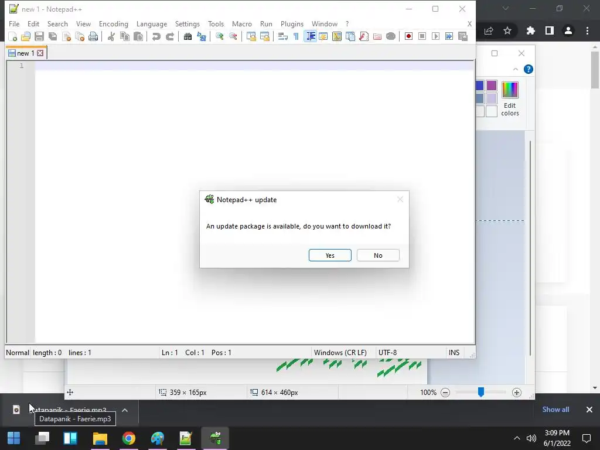Click Show all downloads in Chrome

click(555, 410)
